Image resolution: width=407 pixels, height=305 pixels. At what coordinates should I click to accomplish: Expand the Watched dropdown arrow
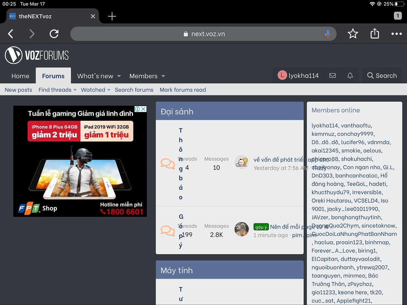coord(109,90)
